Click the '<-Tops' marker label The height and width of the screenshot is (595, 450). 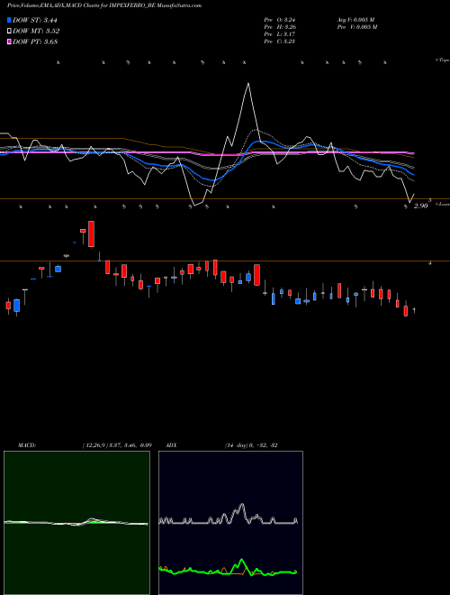click(x=442, y=60)
